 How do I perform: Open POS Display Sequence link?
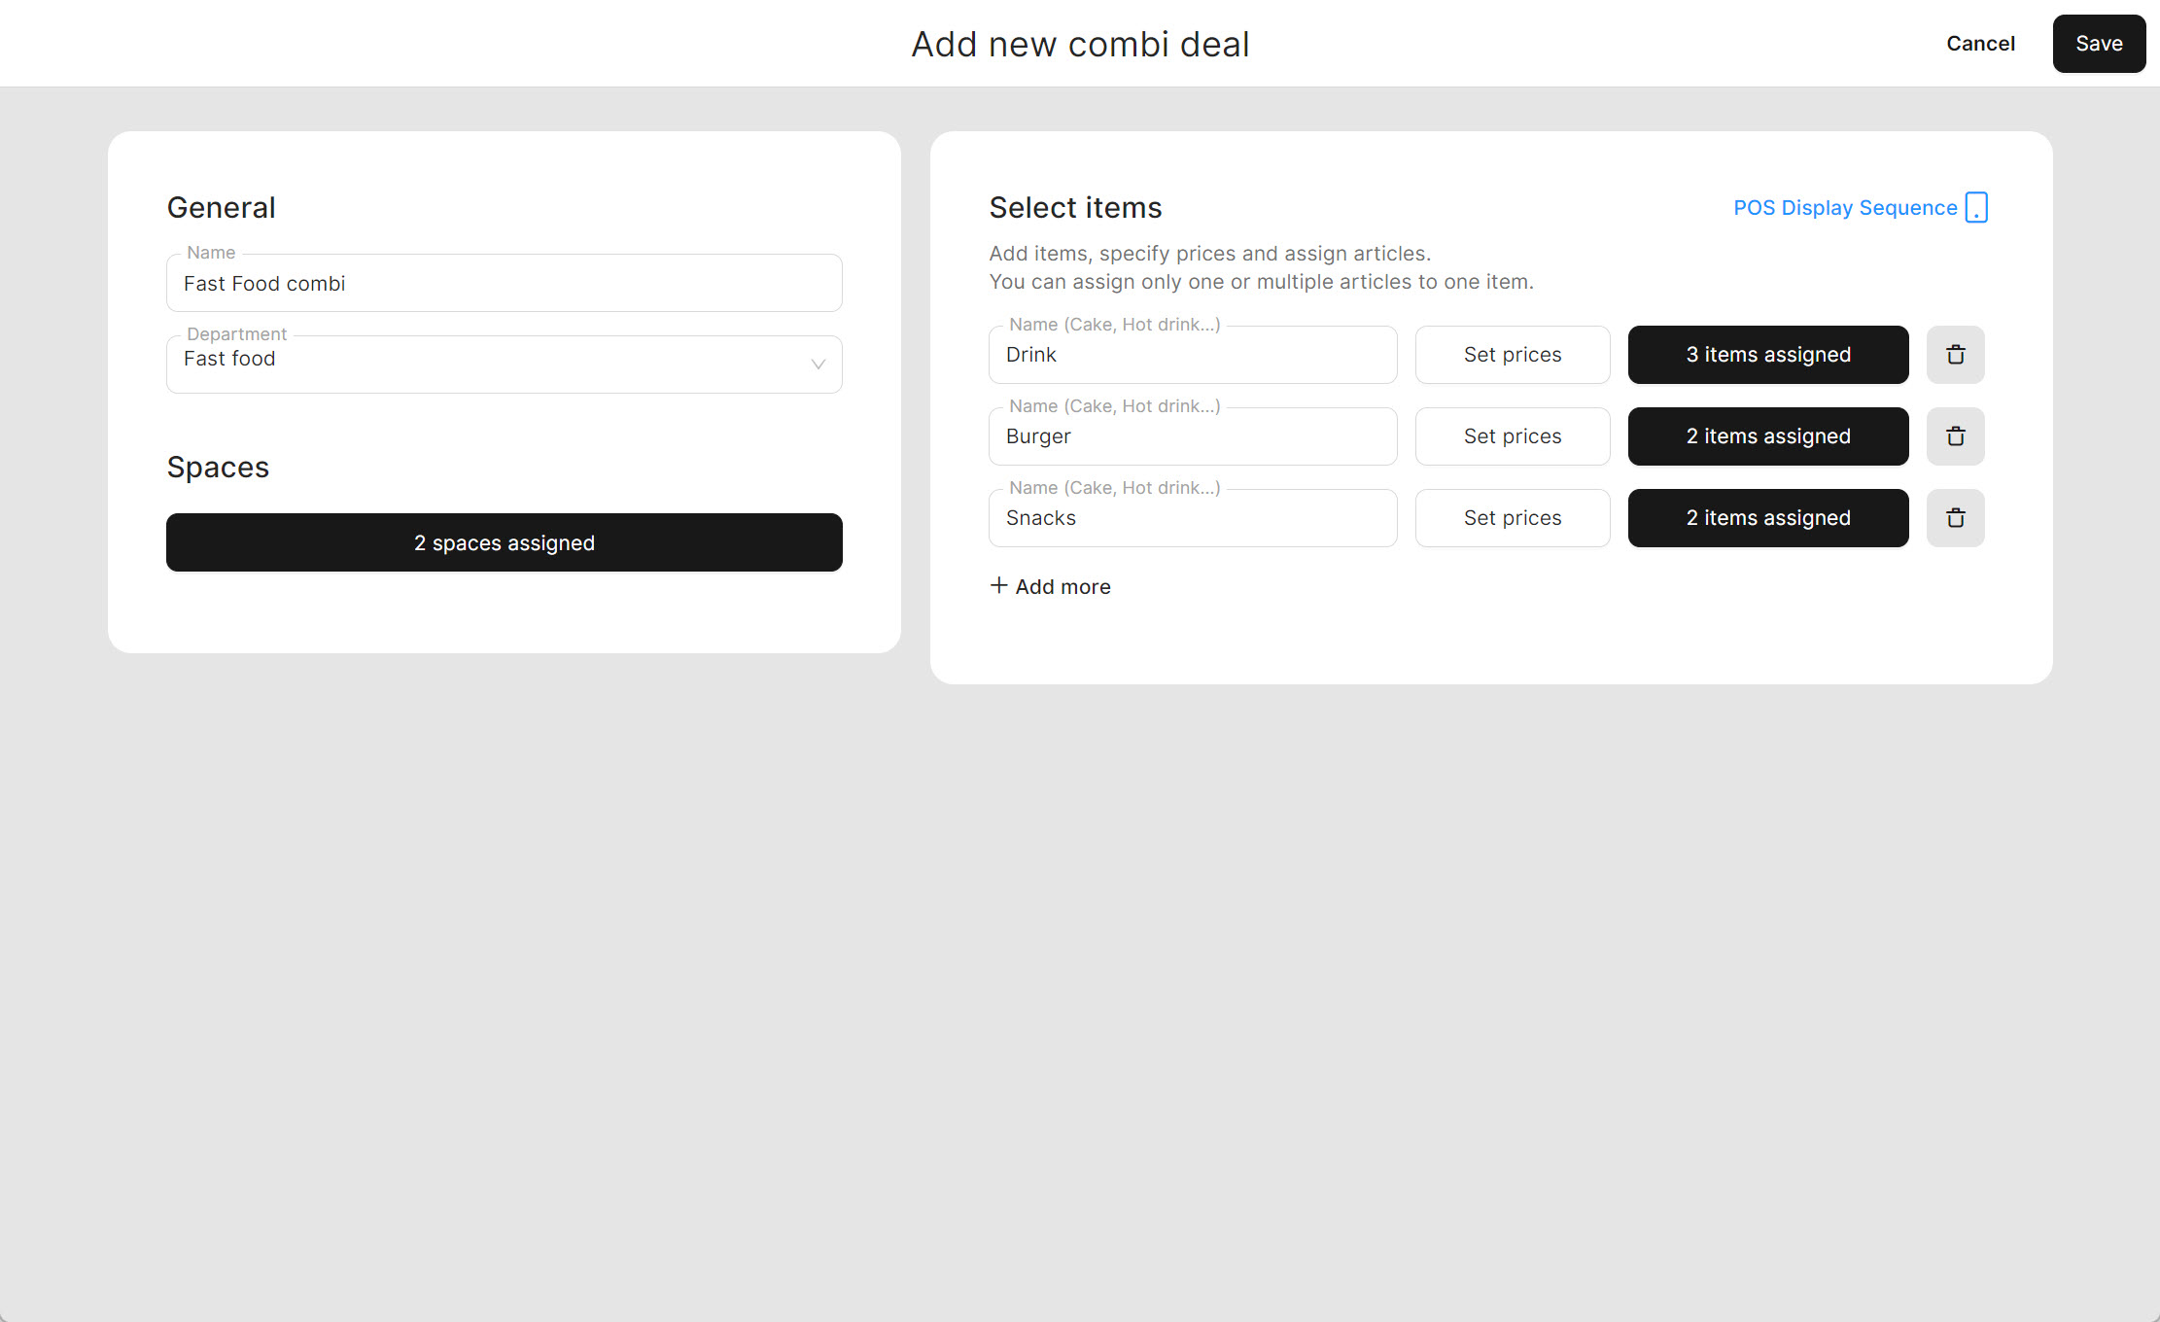[x=1844, y=208]
